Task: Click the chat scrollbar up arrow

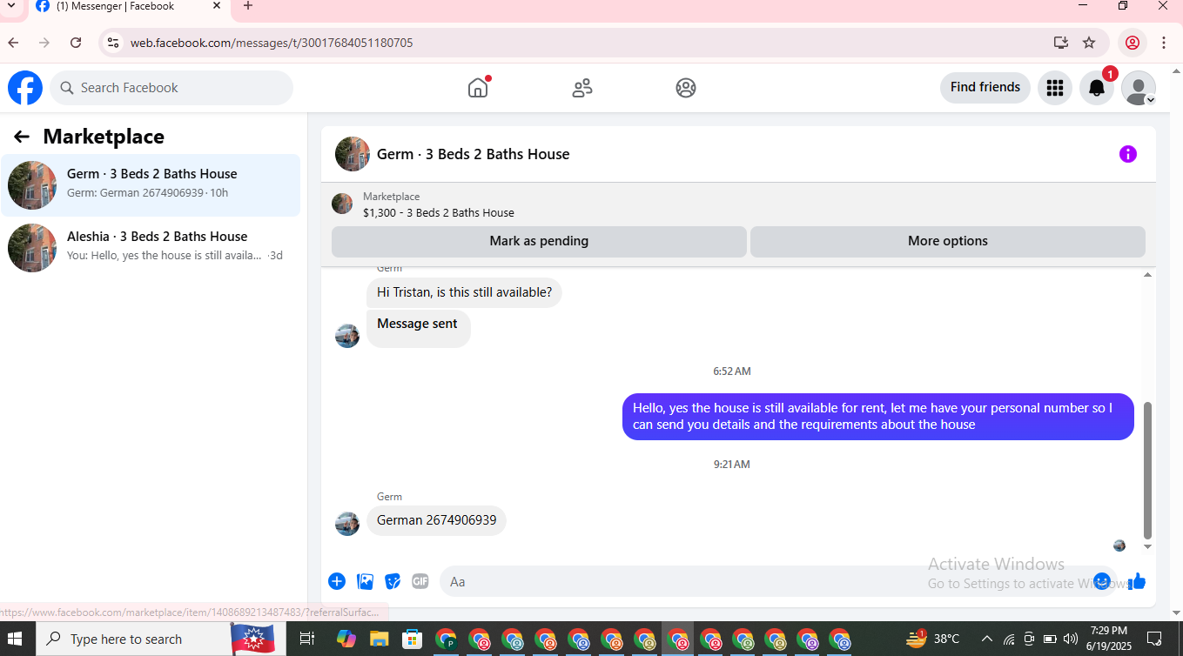Action: pyautogui.click(x=1147, y=275)
